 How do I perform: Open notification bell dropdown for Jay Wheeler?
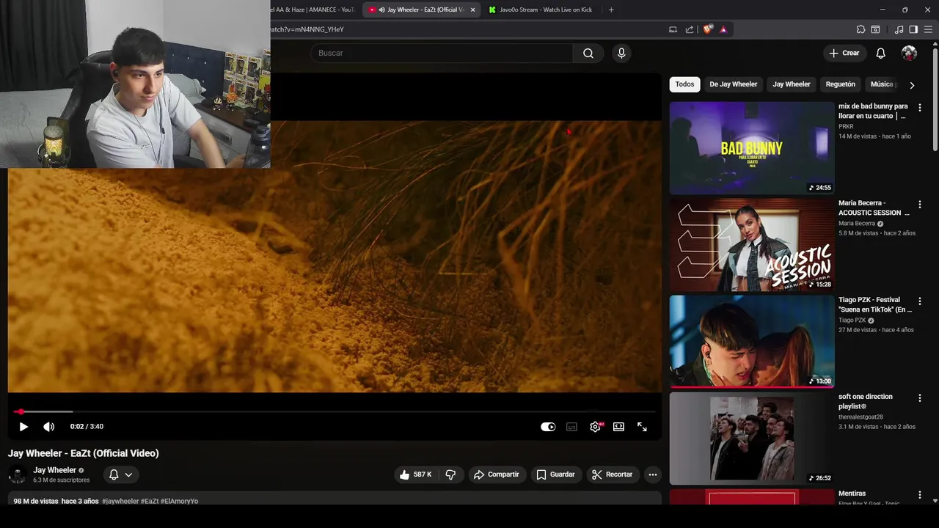(120, 474)
